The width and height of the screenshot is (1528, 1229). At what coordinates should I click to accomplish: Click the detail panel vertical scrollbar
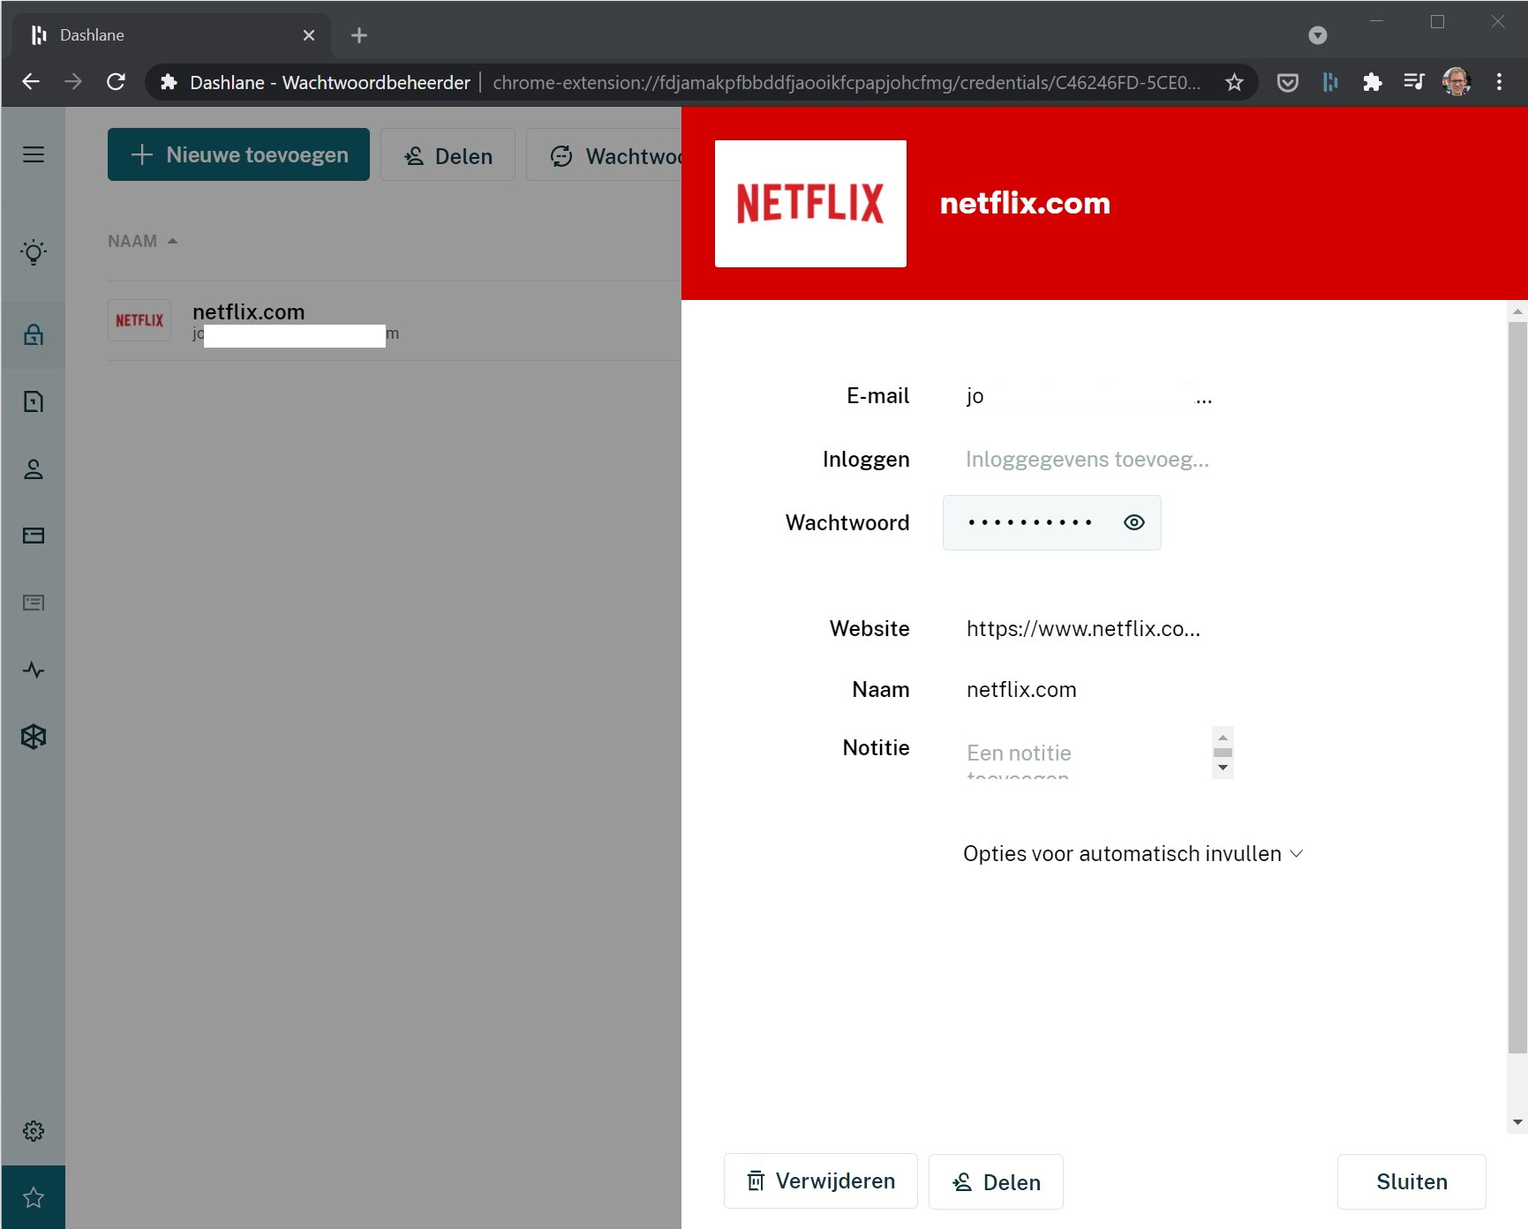click(1517, 688)
